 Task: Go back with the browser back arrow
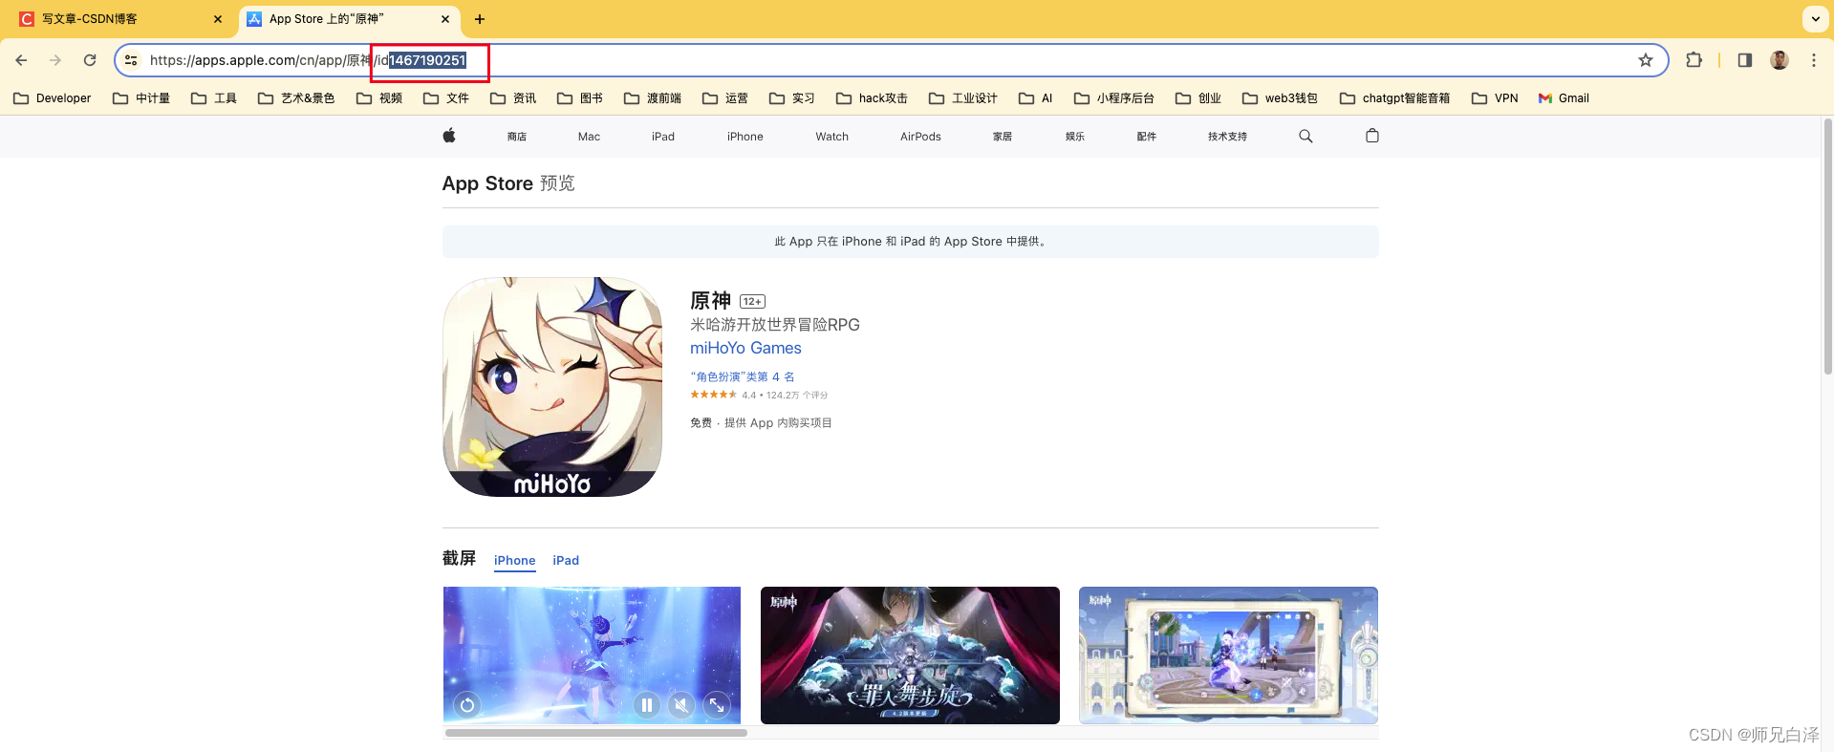point(21,60)
